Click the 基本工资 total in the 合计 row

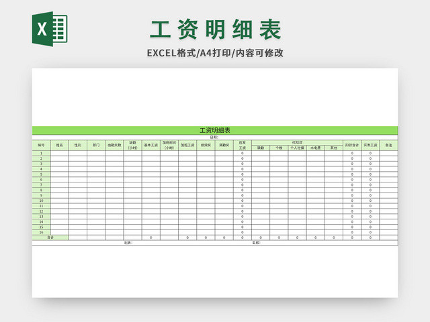[151, 237]
